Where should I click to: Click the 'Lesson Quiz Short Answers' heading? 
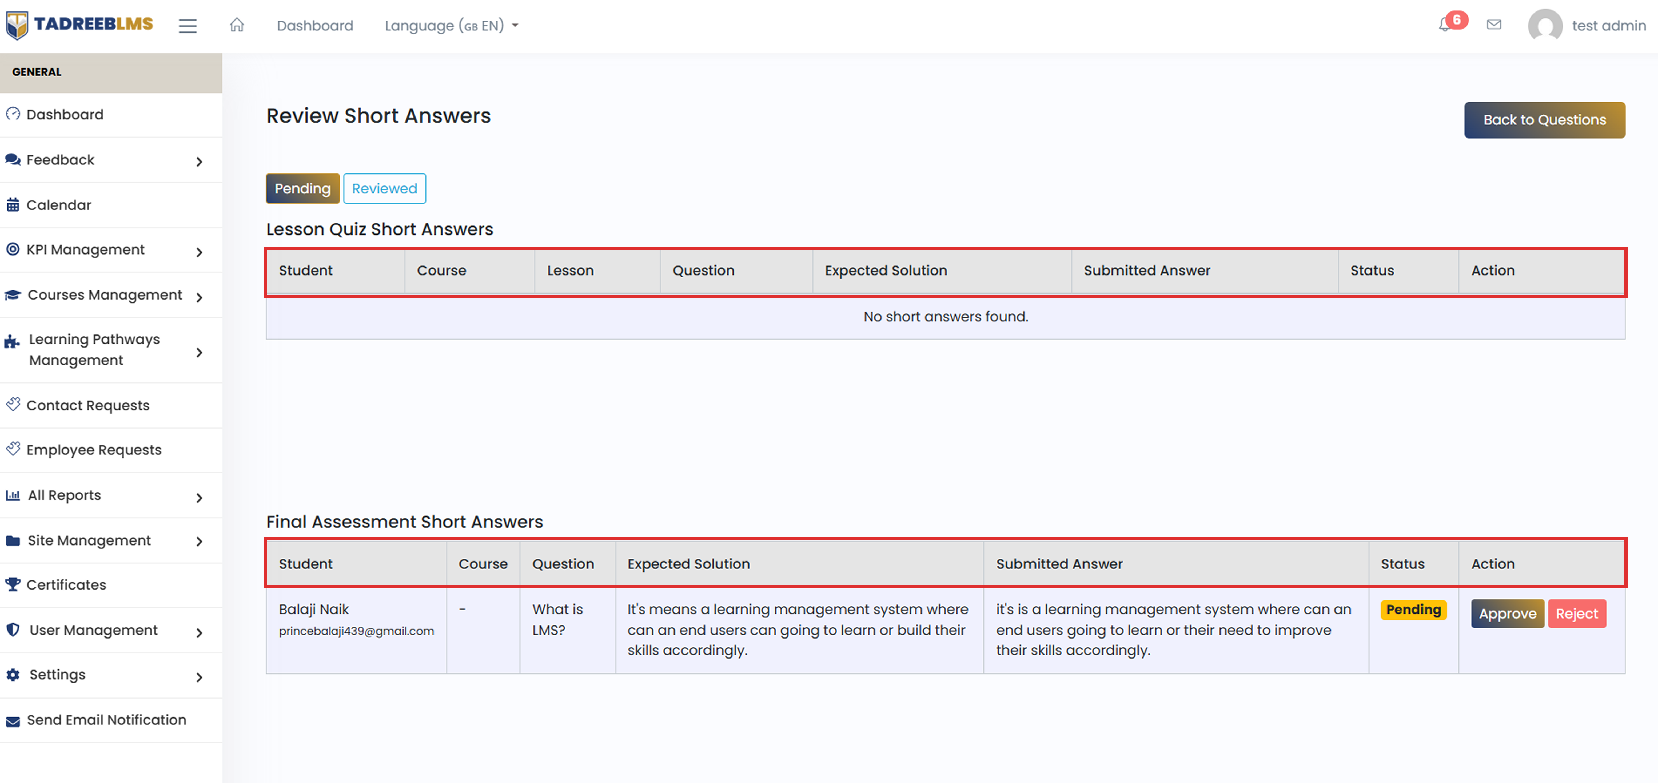380,229
